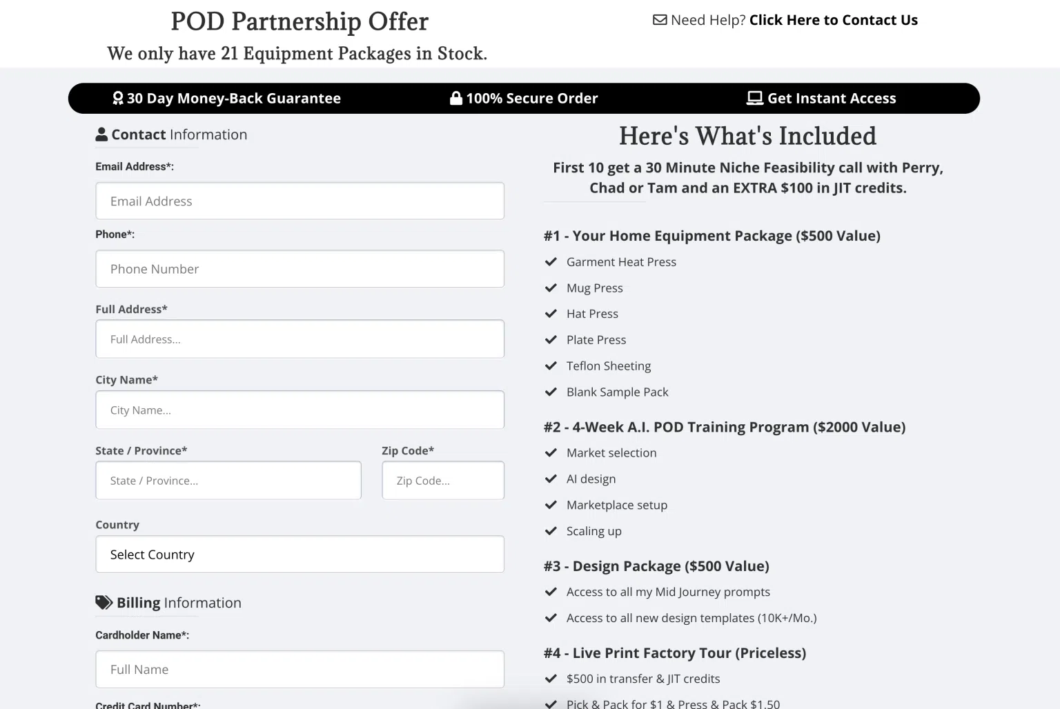Open the Select Country dropdown
The width and height of the screenshot is (1060, 709).
pos(300,555)
